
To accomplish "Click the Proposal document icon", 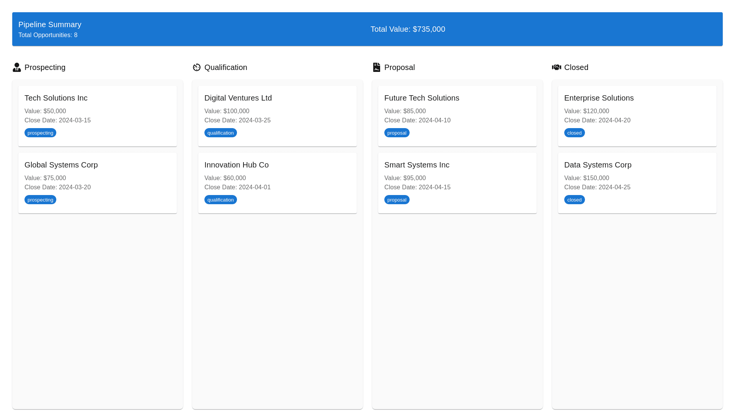I will point(376,67).
